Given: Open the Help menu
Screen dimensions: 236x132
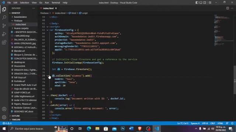Looking at the screenshot, I should pos(65,3).
